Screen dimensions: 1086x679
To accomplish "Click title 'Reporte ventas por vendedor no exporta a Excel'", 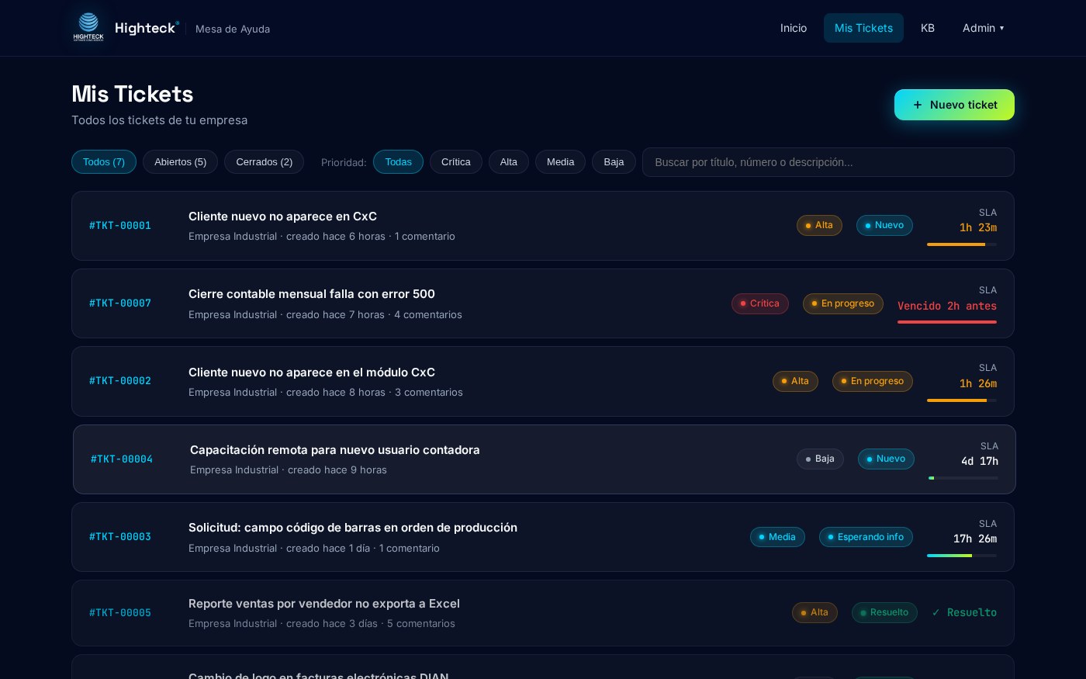I will [324, 604].
